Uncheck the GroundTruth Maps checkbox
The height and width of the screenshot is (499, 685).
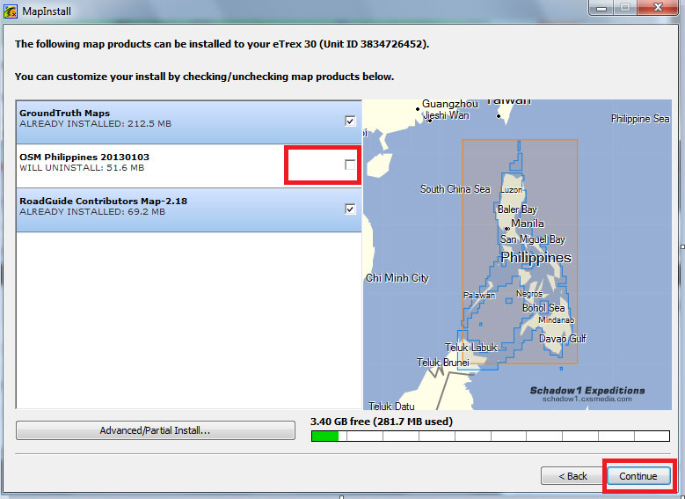(x=350, y=121)
